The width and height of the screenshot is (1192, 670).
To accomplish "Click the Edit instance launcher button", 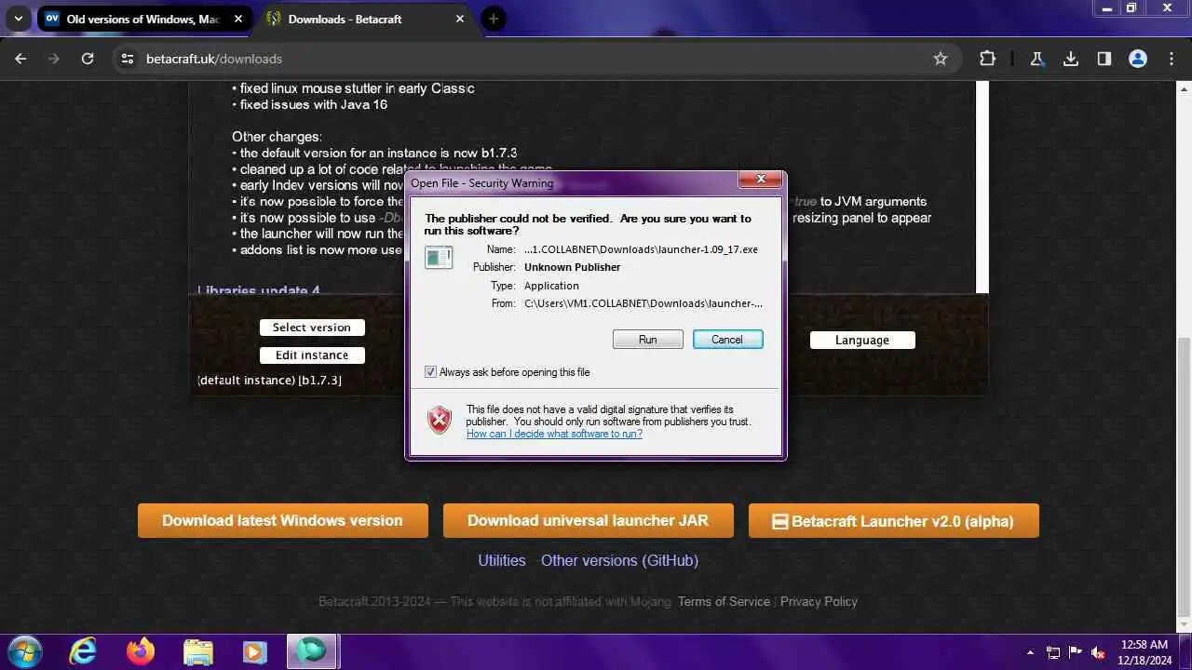I will pos(312,355).
